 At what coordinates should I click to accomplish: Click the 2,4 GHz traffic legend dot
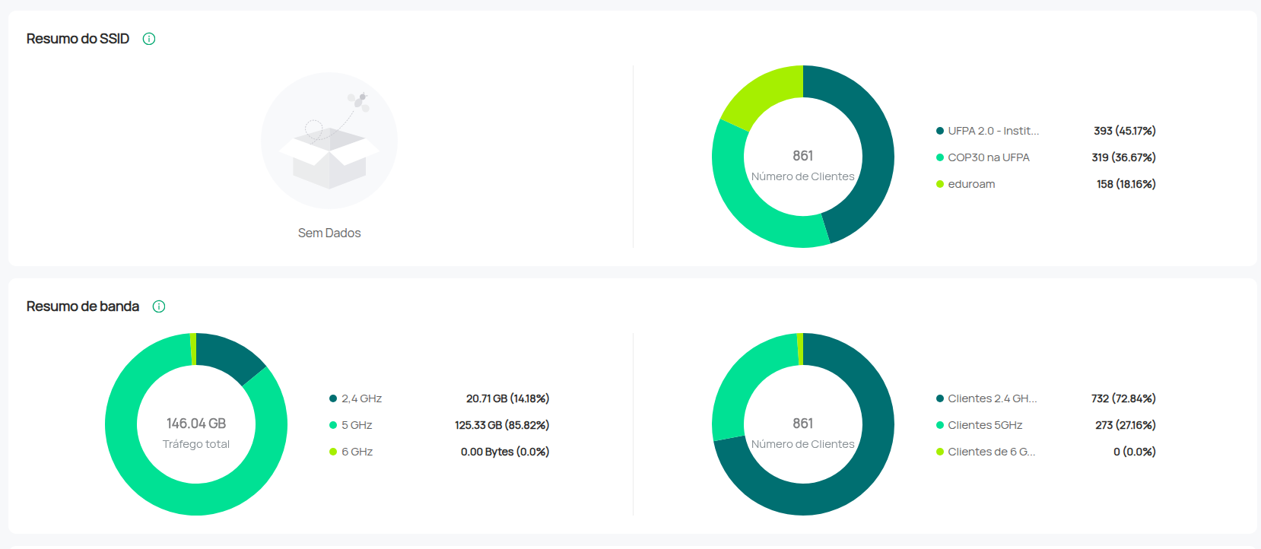tap(333, 398)
